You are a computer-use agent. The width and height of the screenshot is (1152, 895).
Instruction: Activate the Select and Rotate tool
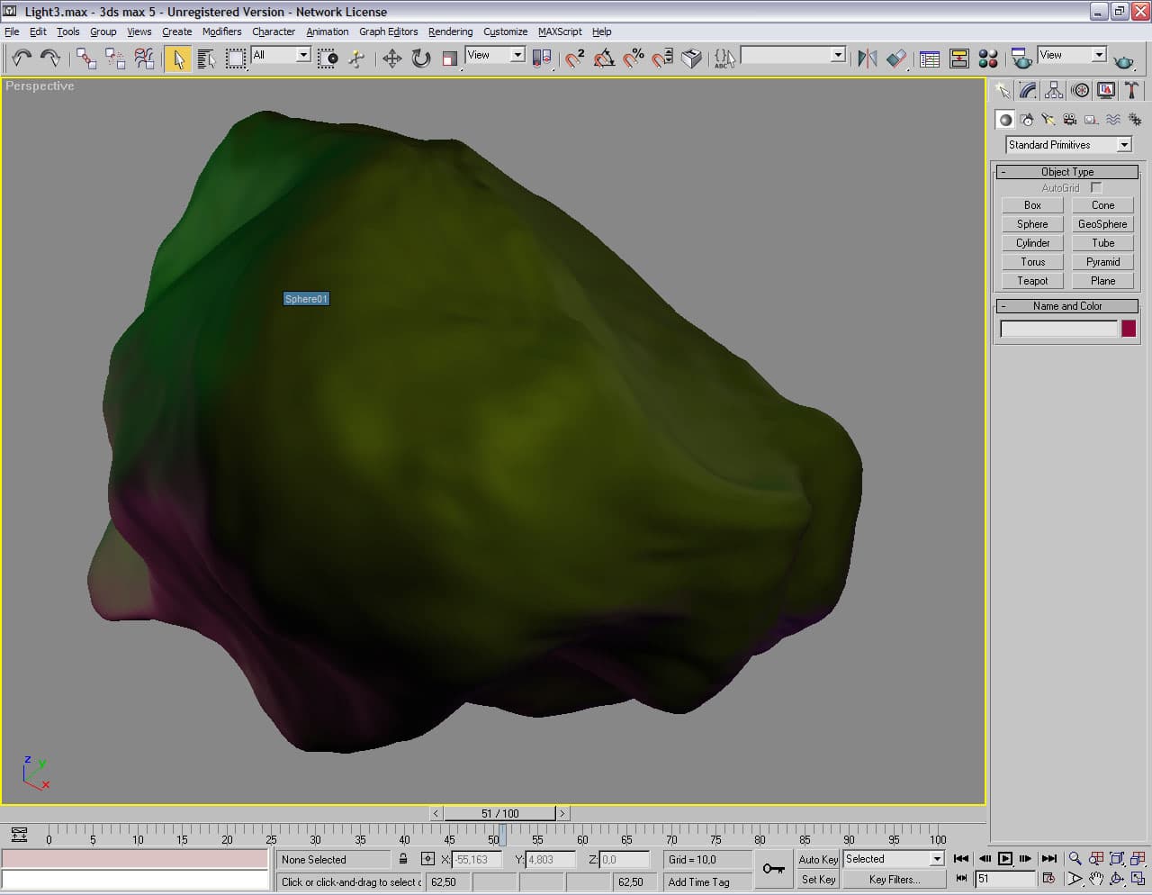click(x=420, y=59)
